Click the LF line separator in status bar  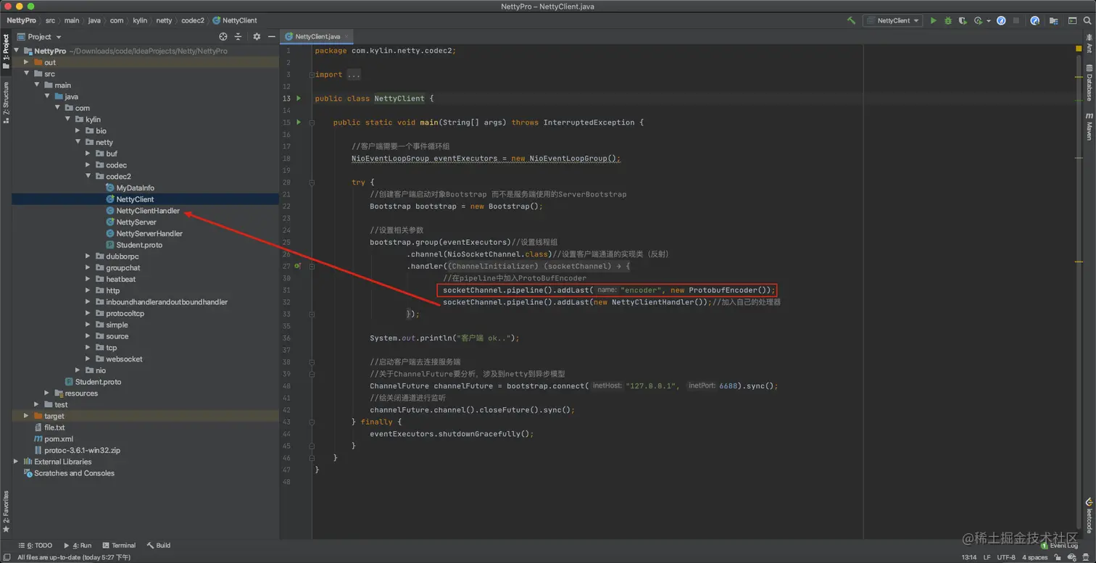(x=987, y=557)
